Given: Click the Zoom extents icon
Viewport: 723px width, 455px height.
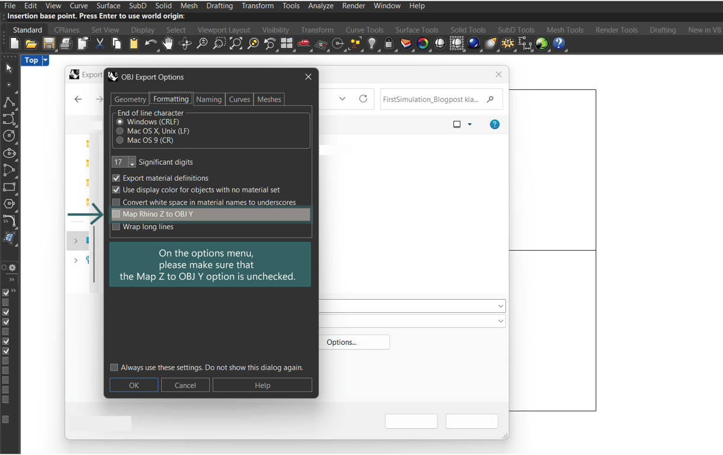Looking at the screenshot, I should [x=236, y=43].
